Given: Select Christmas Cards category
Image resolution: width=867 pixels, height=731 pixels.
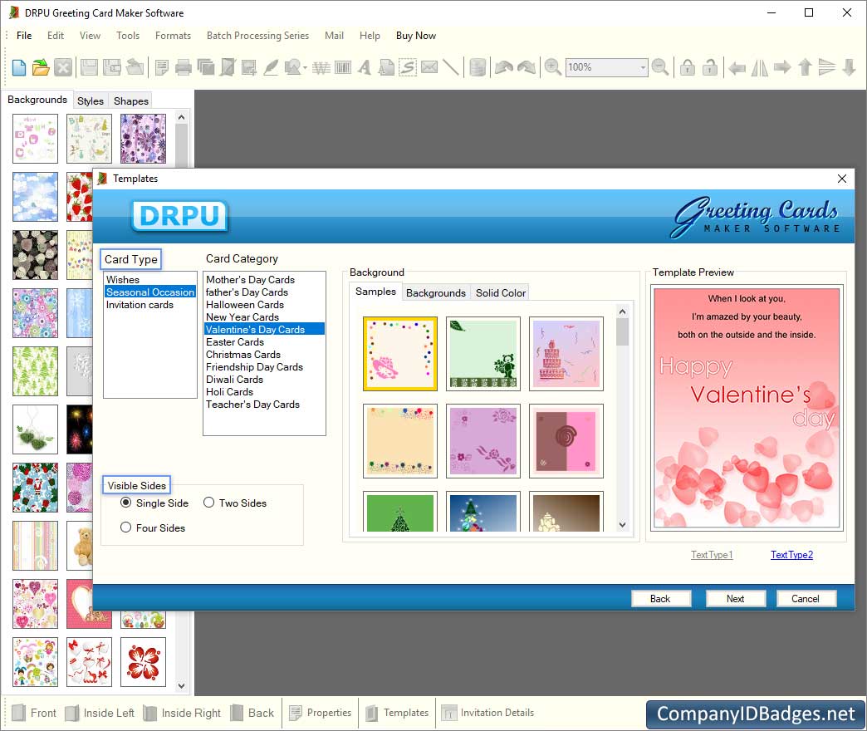Looking at the screenshot, I should point(243,355).
